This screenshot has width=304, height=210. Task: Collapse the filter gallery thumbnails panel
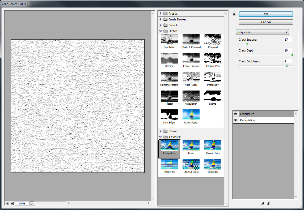pyautogui.click(x=234, y=14)
